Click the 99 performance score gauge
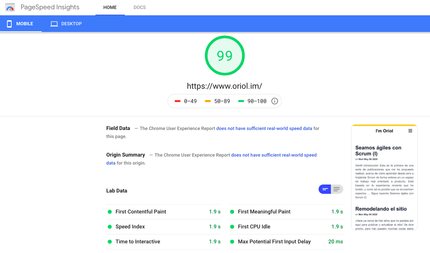430x253 pixels. tap(224, 56)
